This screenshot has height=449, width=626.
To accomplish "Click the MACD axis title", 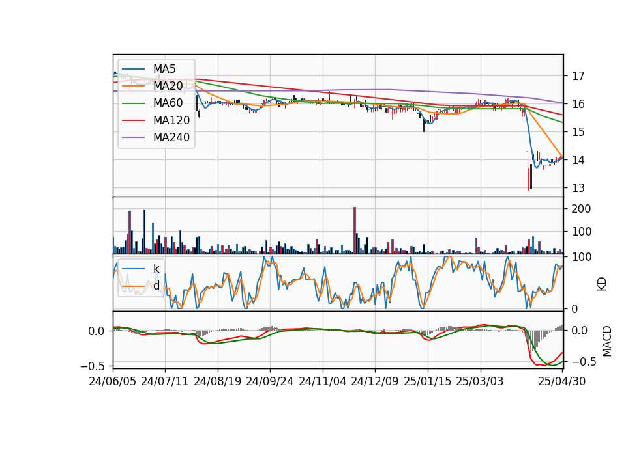I will pyautogui.click(x=606, y=341).
